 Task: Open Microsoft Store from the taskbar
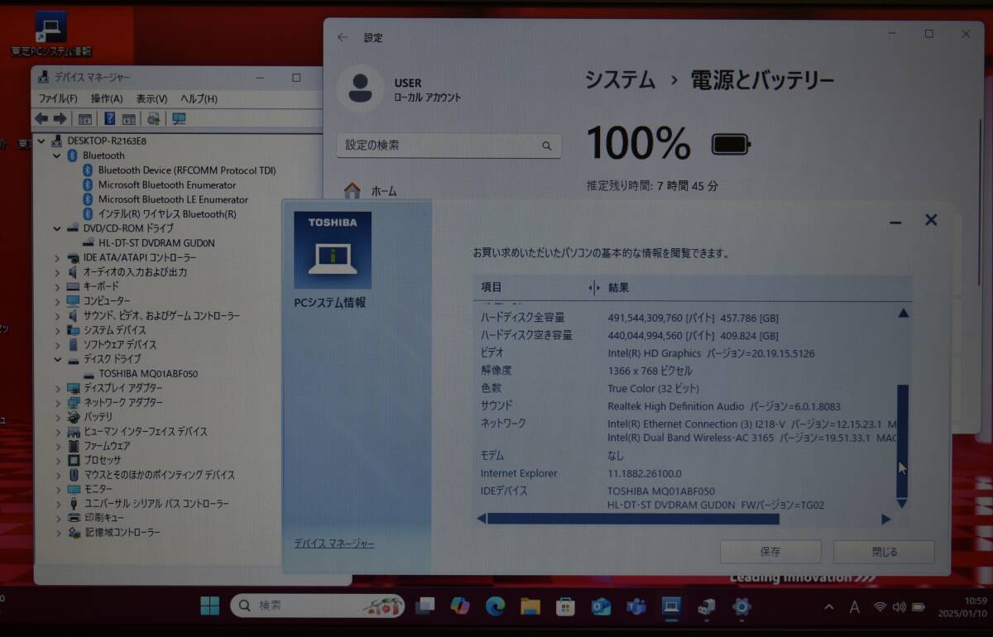pyautogui.click(x=565, y=606)
